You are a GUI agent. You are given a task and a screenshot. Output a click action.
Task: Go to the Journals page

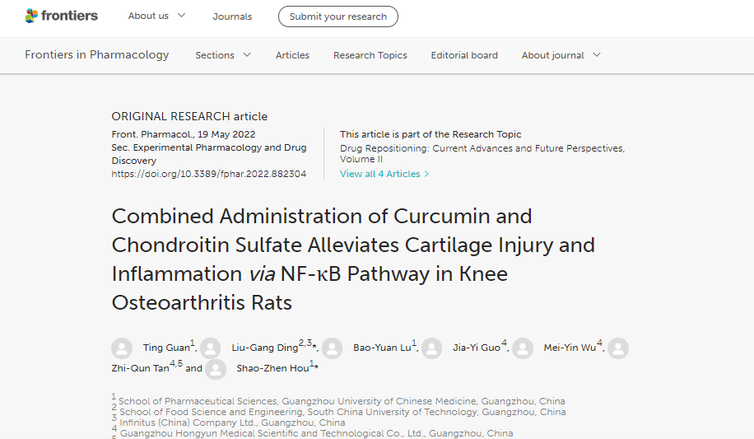coord(232,16)
